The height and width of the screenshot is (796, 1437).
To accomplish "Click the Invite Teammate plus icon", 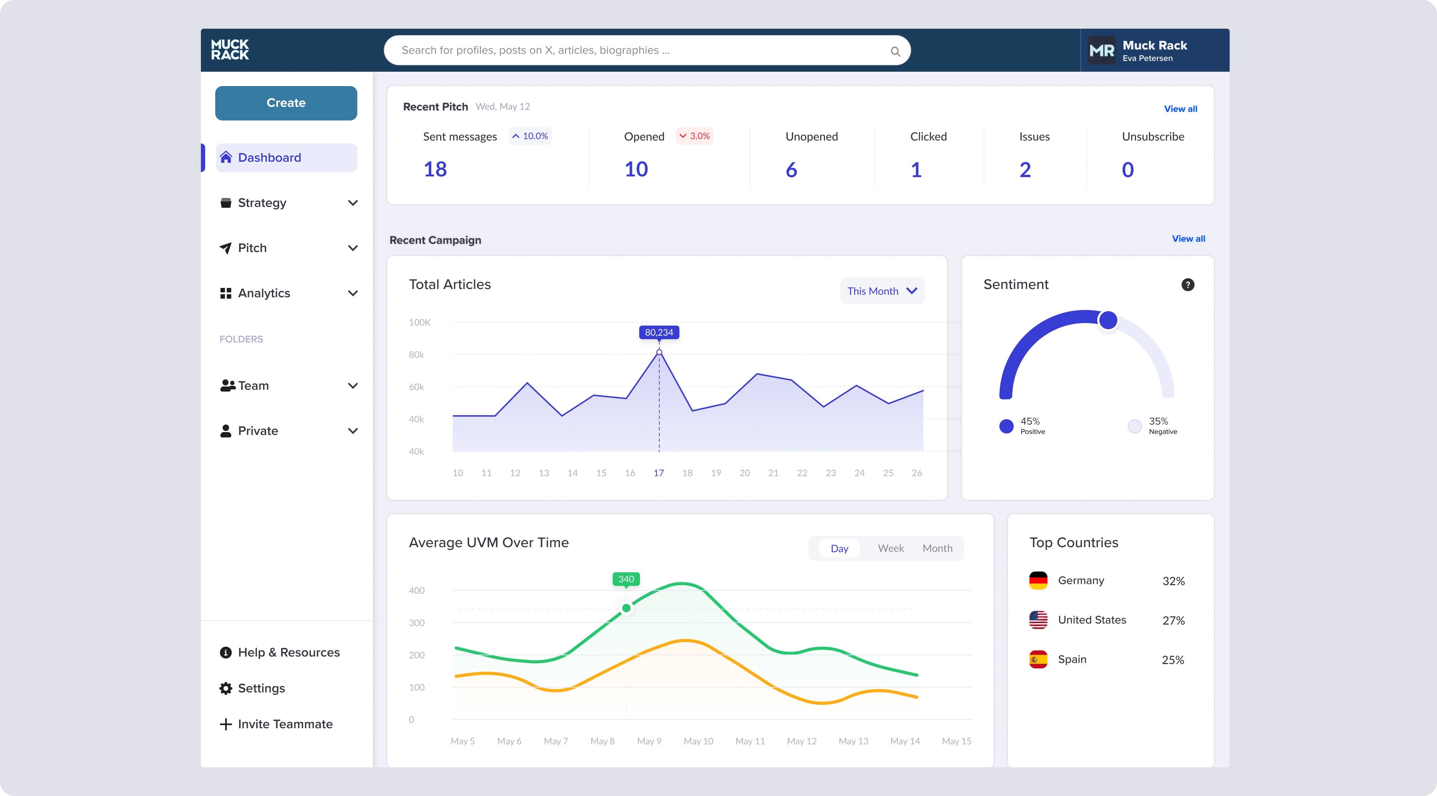I will click(x=225, y=724).
